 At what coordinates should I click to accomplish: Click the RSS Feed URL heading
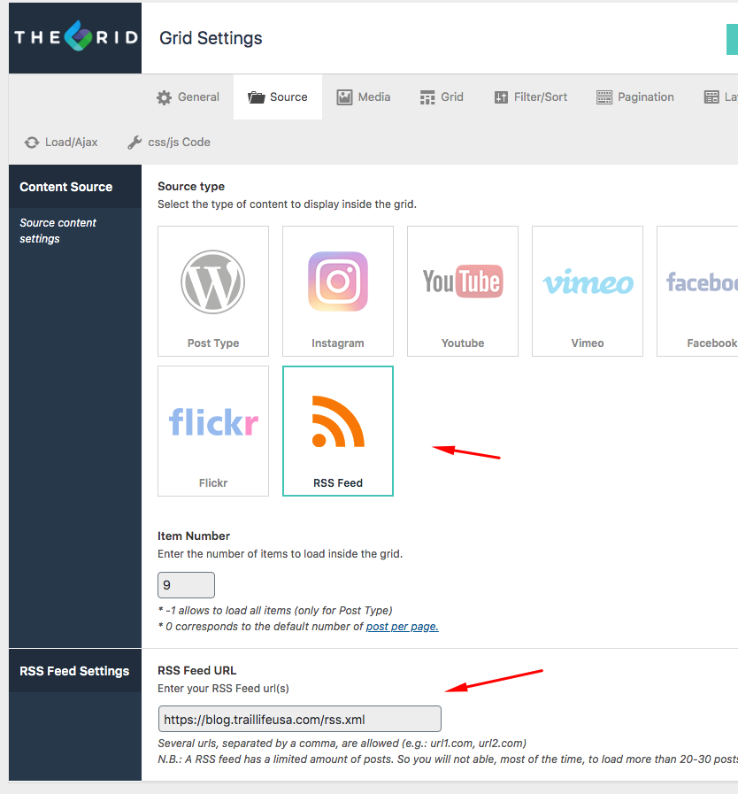(197, 670)
